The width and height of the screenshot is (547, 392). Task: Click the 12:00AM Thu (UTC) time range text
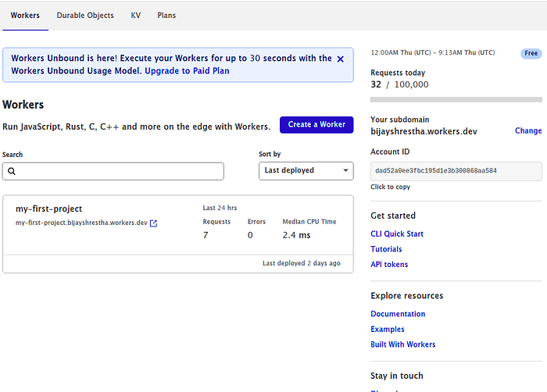(x=433, y=52)
